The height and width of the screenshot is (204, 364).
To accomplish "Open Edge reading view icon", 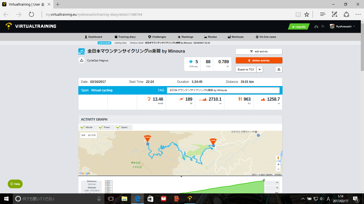I will pos(298,14).
